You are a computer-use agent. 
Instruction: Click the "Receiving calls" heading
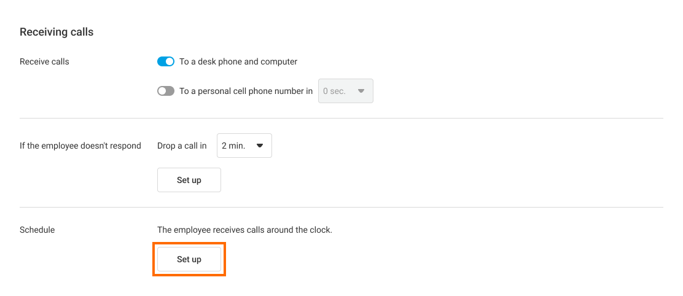pyautogui.click(x=57, y=32)
